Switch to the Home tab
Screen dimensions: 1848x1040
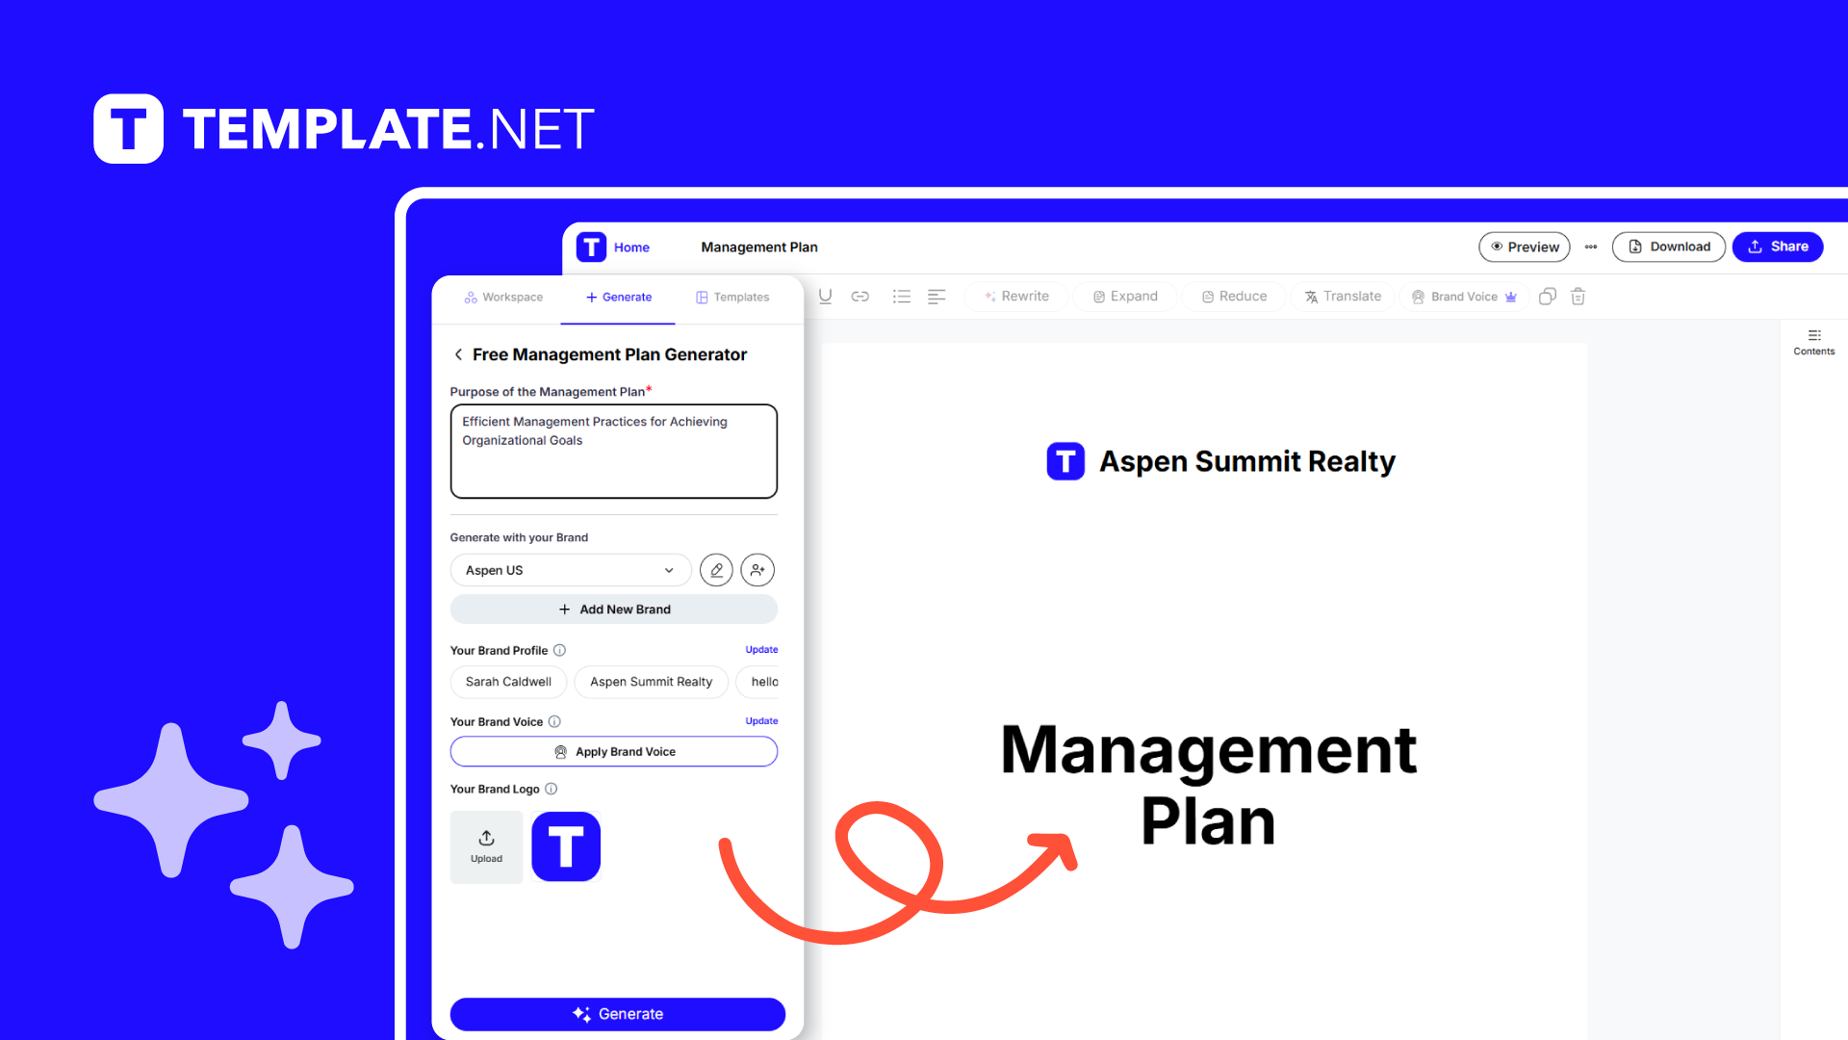click(x=632, y=246)
